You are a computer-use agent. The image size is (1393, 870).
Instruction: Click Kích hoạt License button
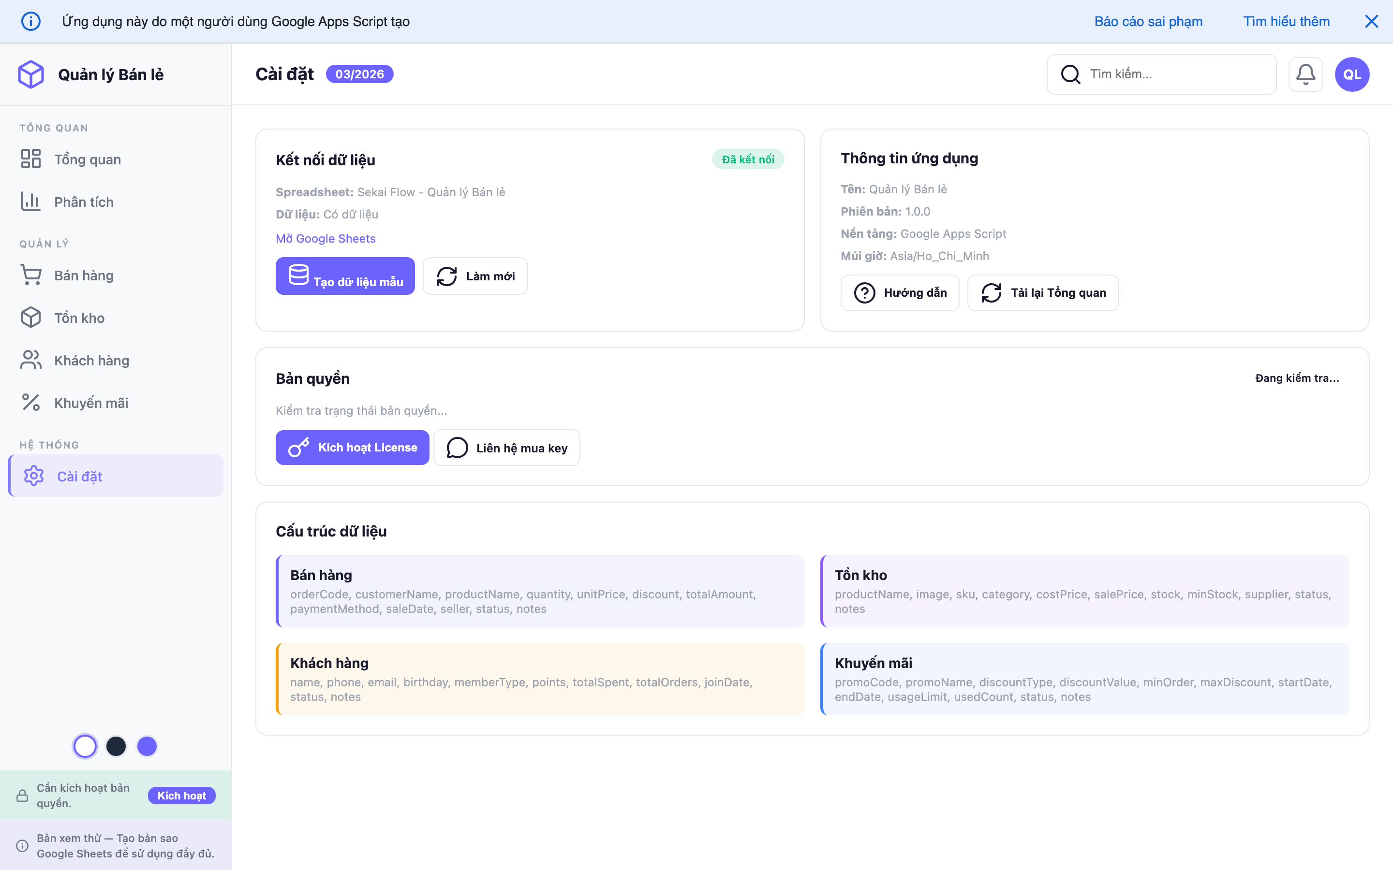tap(352, 448)
